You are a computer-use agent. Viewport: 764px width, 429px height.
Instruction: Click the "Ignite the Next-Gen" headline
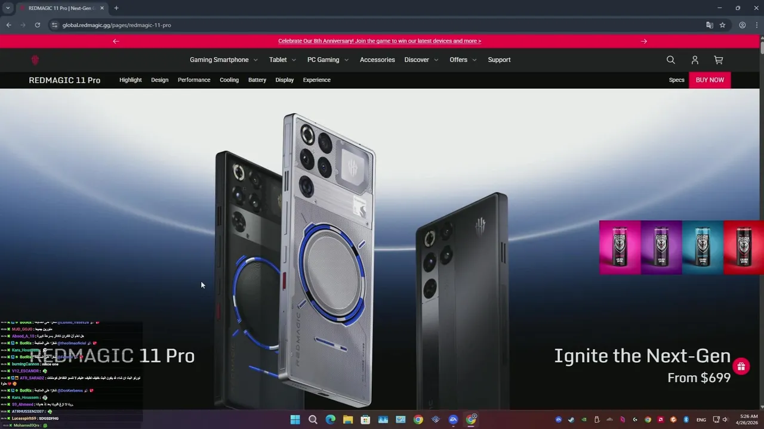(642, 356)
